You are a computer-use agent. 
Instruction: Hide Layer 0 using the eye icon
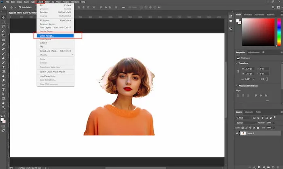(238, 133)
